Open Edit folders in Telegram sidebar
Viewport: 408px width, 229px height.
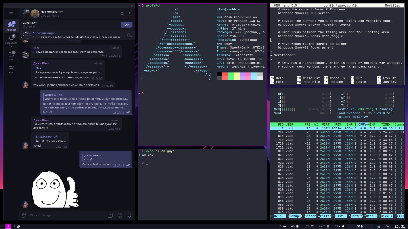coord(11,69)
